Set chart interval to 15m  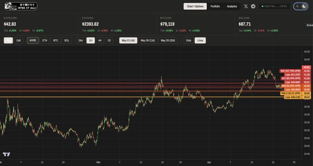pyautogui.click(x=81, y=40)
